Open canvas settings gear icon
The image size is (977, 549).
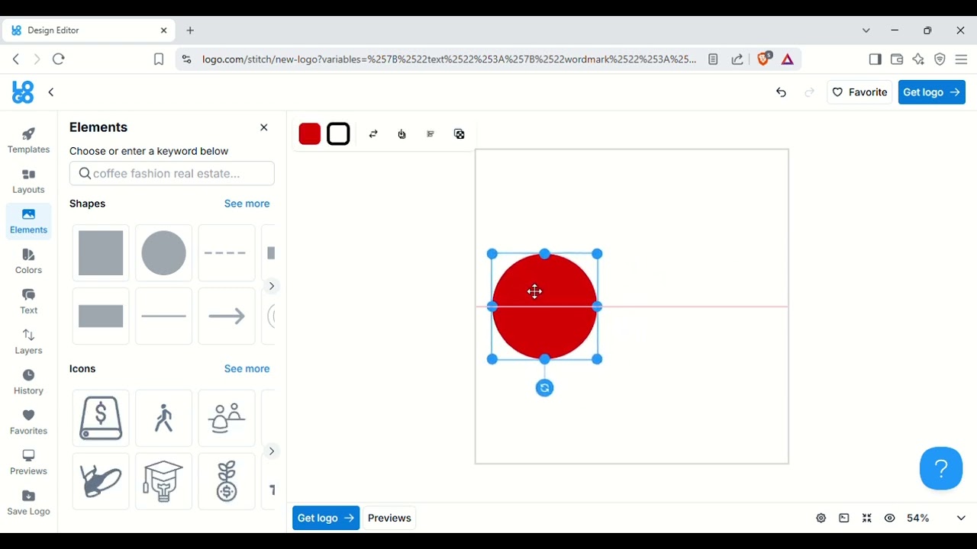821,518
